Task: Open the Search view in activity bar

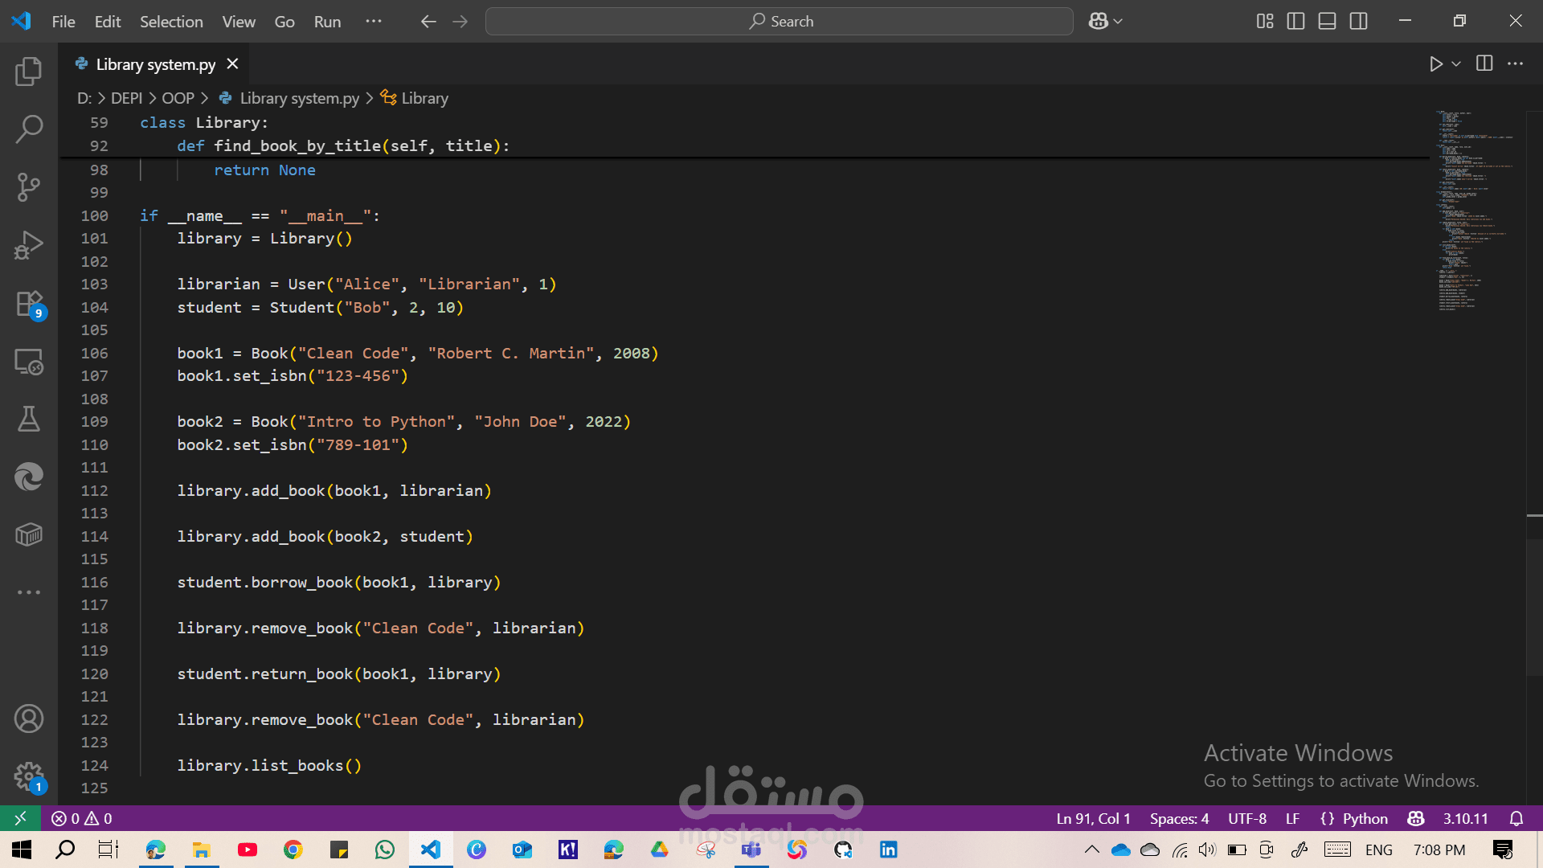Action: click(x=29, y=129)
